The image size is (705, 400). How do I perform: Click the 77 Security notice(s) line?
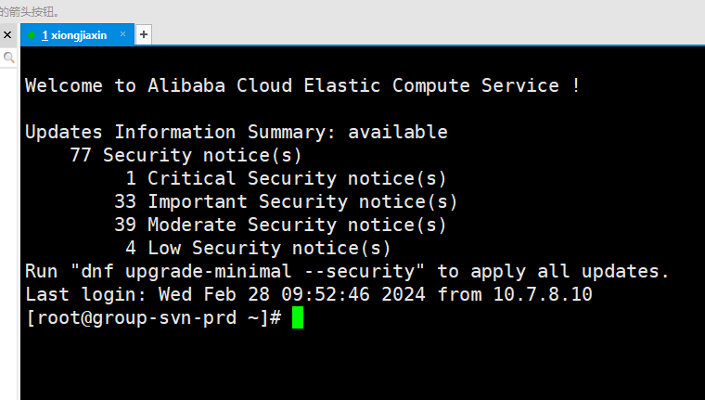186,155
